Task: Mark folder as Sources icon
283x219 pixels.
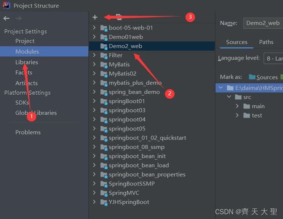Action: coord(252,77)
